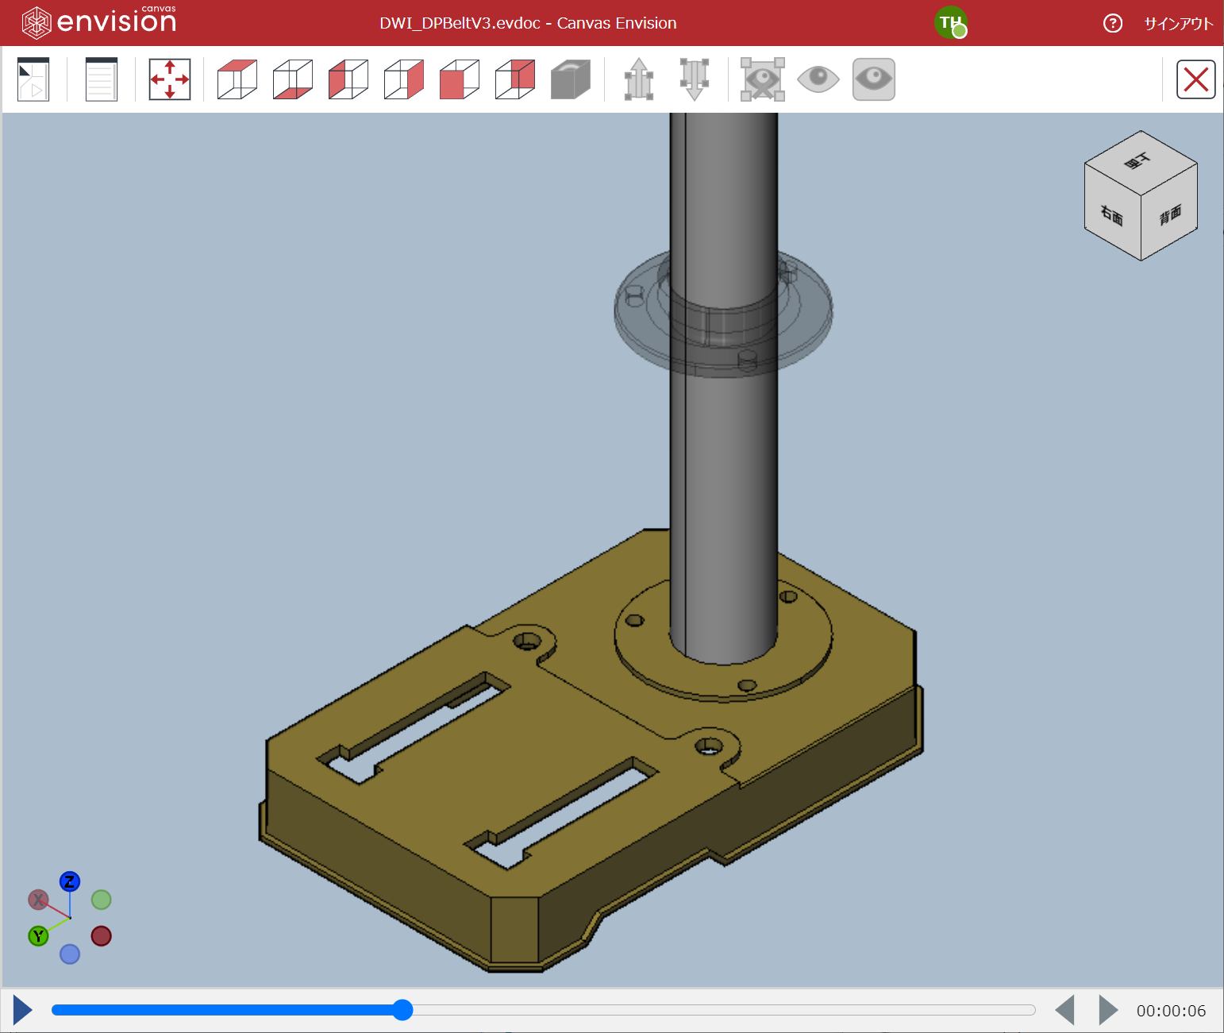Screen dimensions: 1224x1033
Task: Click the plain eye visibility icon
Action: point(818,79)
